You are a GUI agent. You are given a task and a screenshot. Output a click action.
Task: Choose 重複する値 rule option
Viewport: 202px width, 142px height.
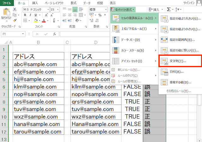click(x=181, y=82)
